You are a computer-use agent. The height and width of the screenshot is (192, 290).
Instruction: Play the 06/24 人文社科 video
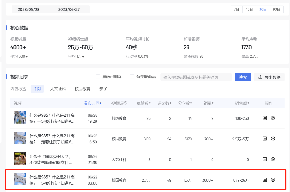(273, 159)
